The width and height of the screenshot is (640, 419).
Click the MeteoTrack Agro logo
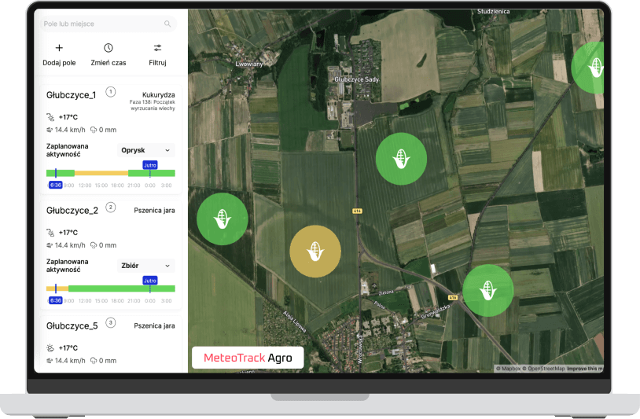click(248, 358)
